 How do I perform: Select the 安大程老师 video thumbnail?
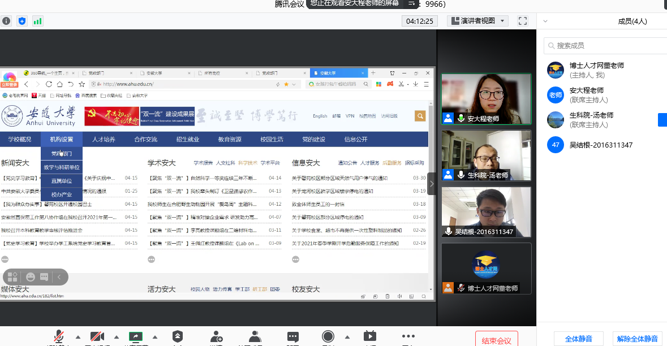coord(486,99)
